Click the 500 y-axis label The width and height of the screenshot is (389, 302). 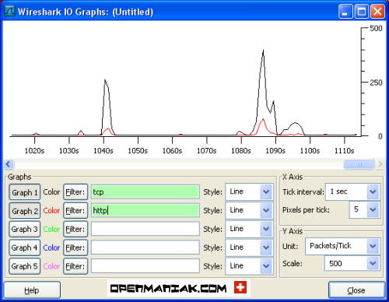tap(376, 28)
